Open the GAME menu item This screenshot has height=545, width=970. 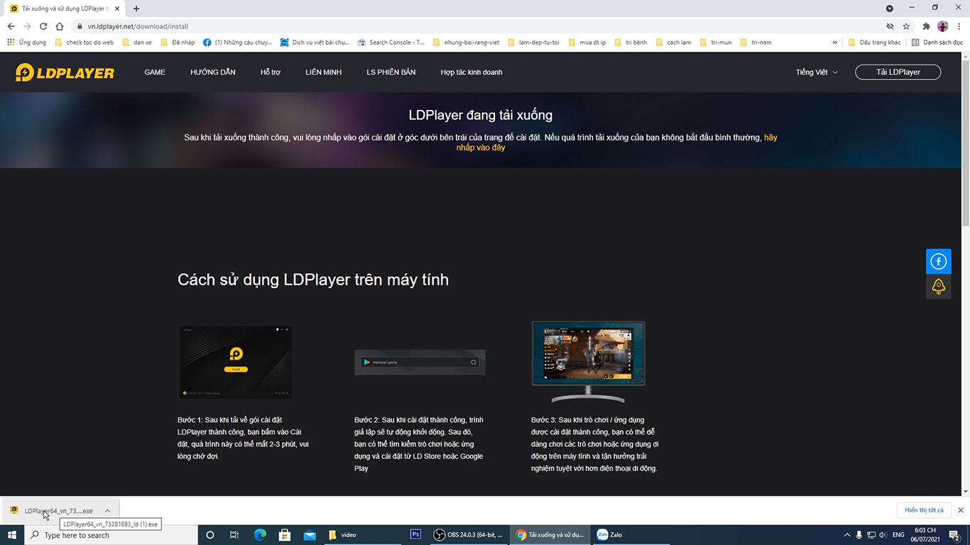click(155, 72)
